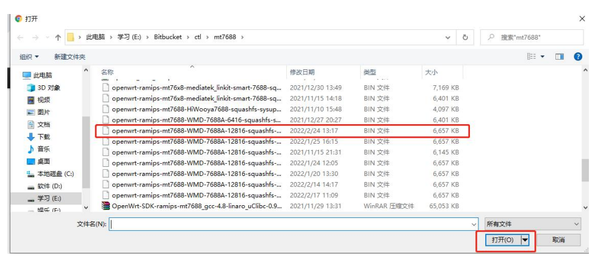Toggle the preview pane icon
The height and width of the screenshot is (263, 595).
click(x=559, y=57)
